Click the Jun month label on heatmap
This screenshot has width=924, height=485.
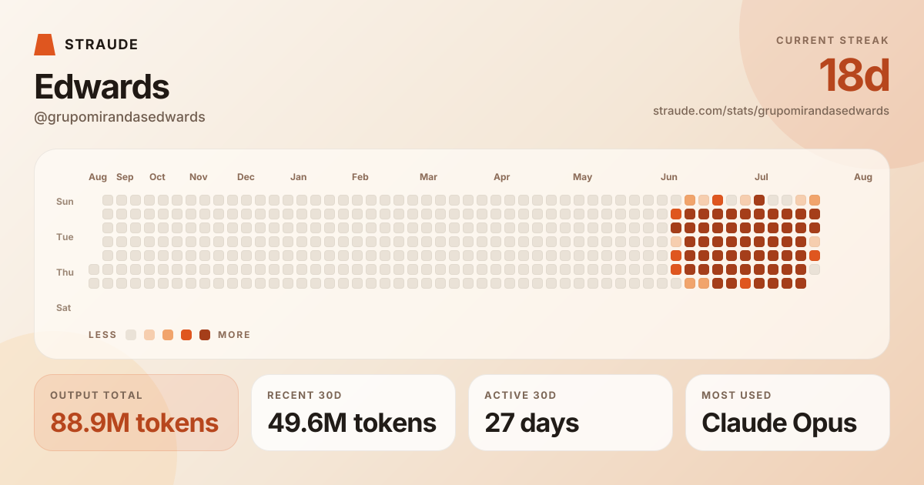669,177
